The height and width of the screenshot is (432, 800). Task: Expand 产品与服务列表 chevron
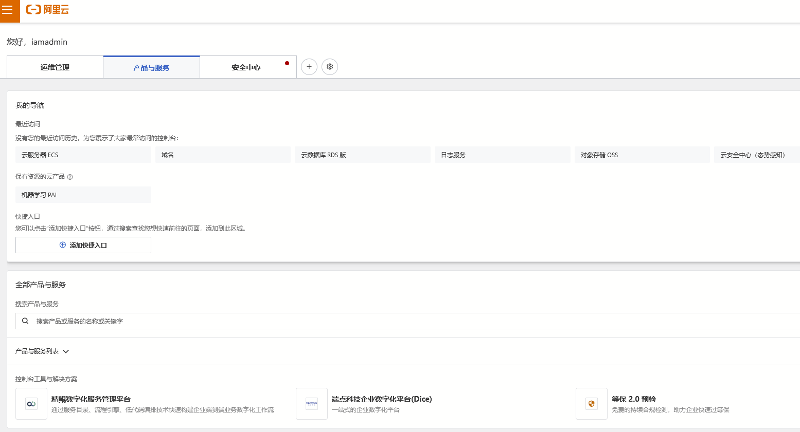[66, 351]
